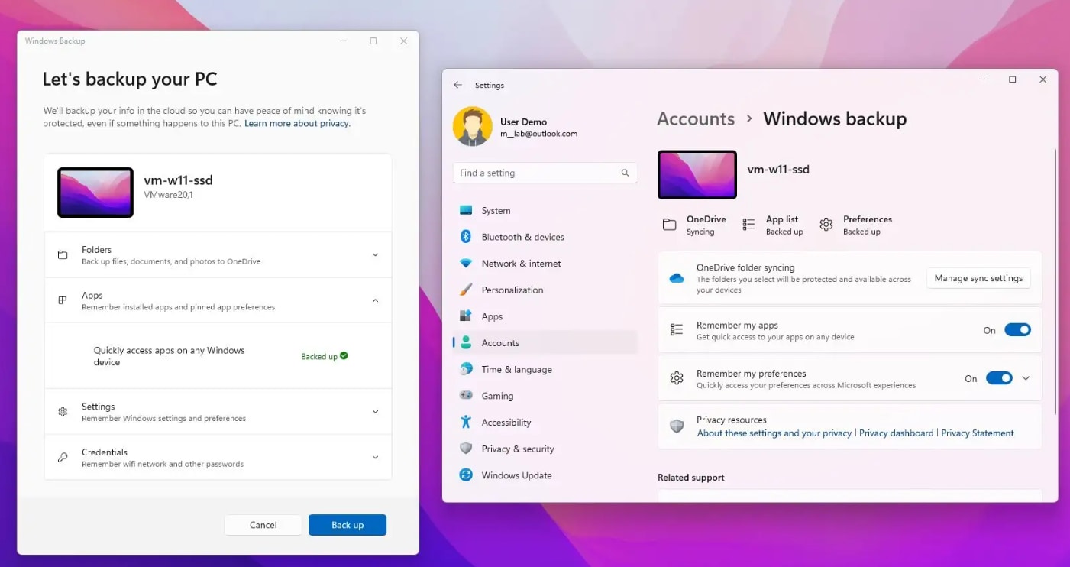Screen dimensions: 1070x567
Task: Click the Time & language globe icon
Action: (466, 369)
